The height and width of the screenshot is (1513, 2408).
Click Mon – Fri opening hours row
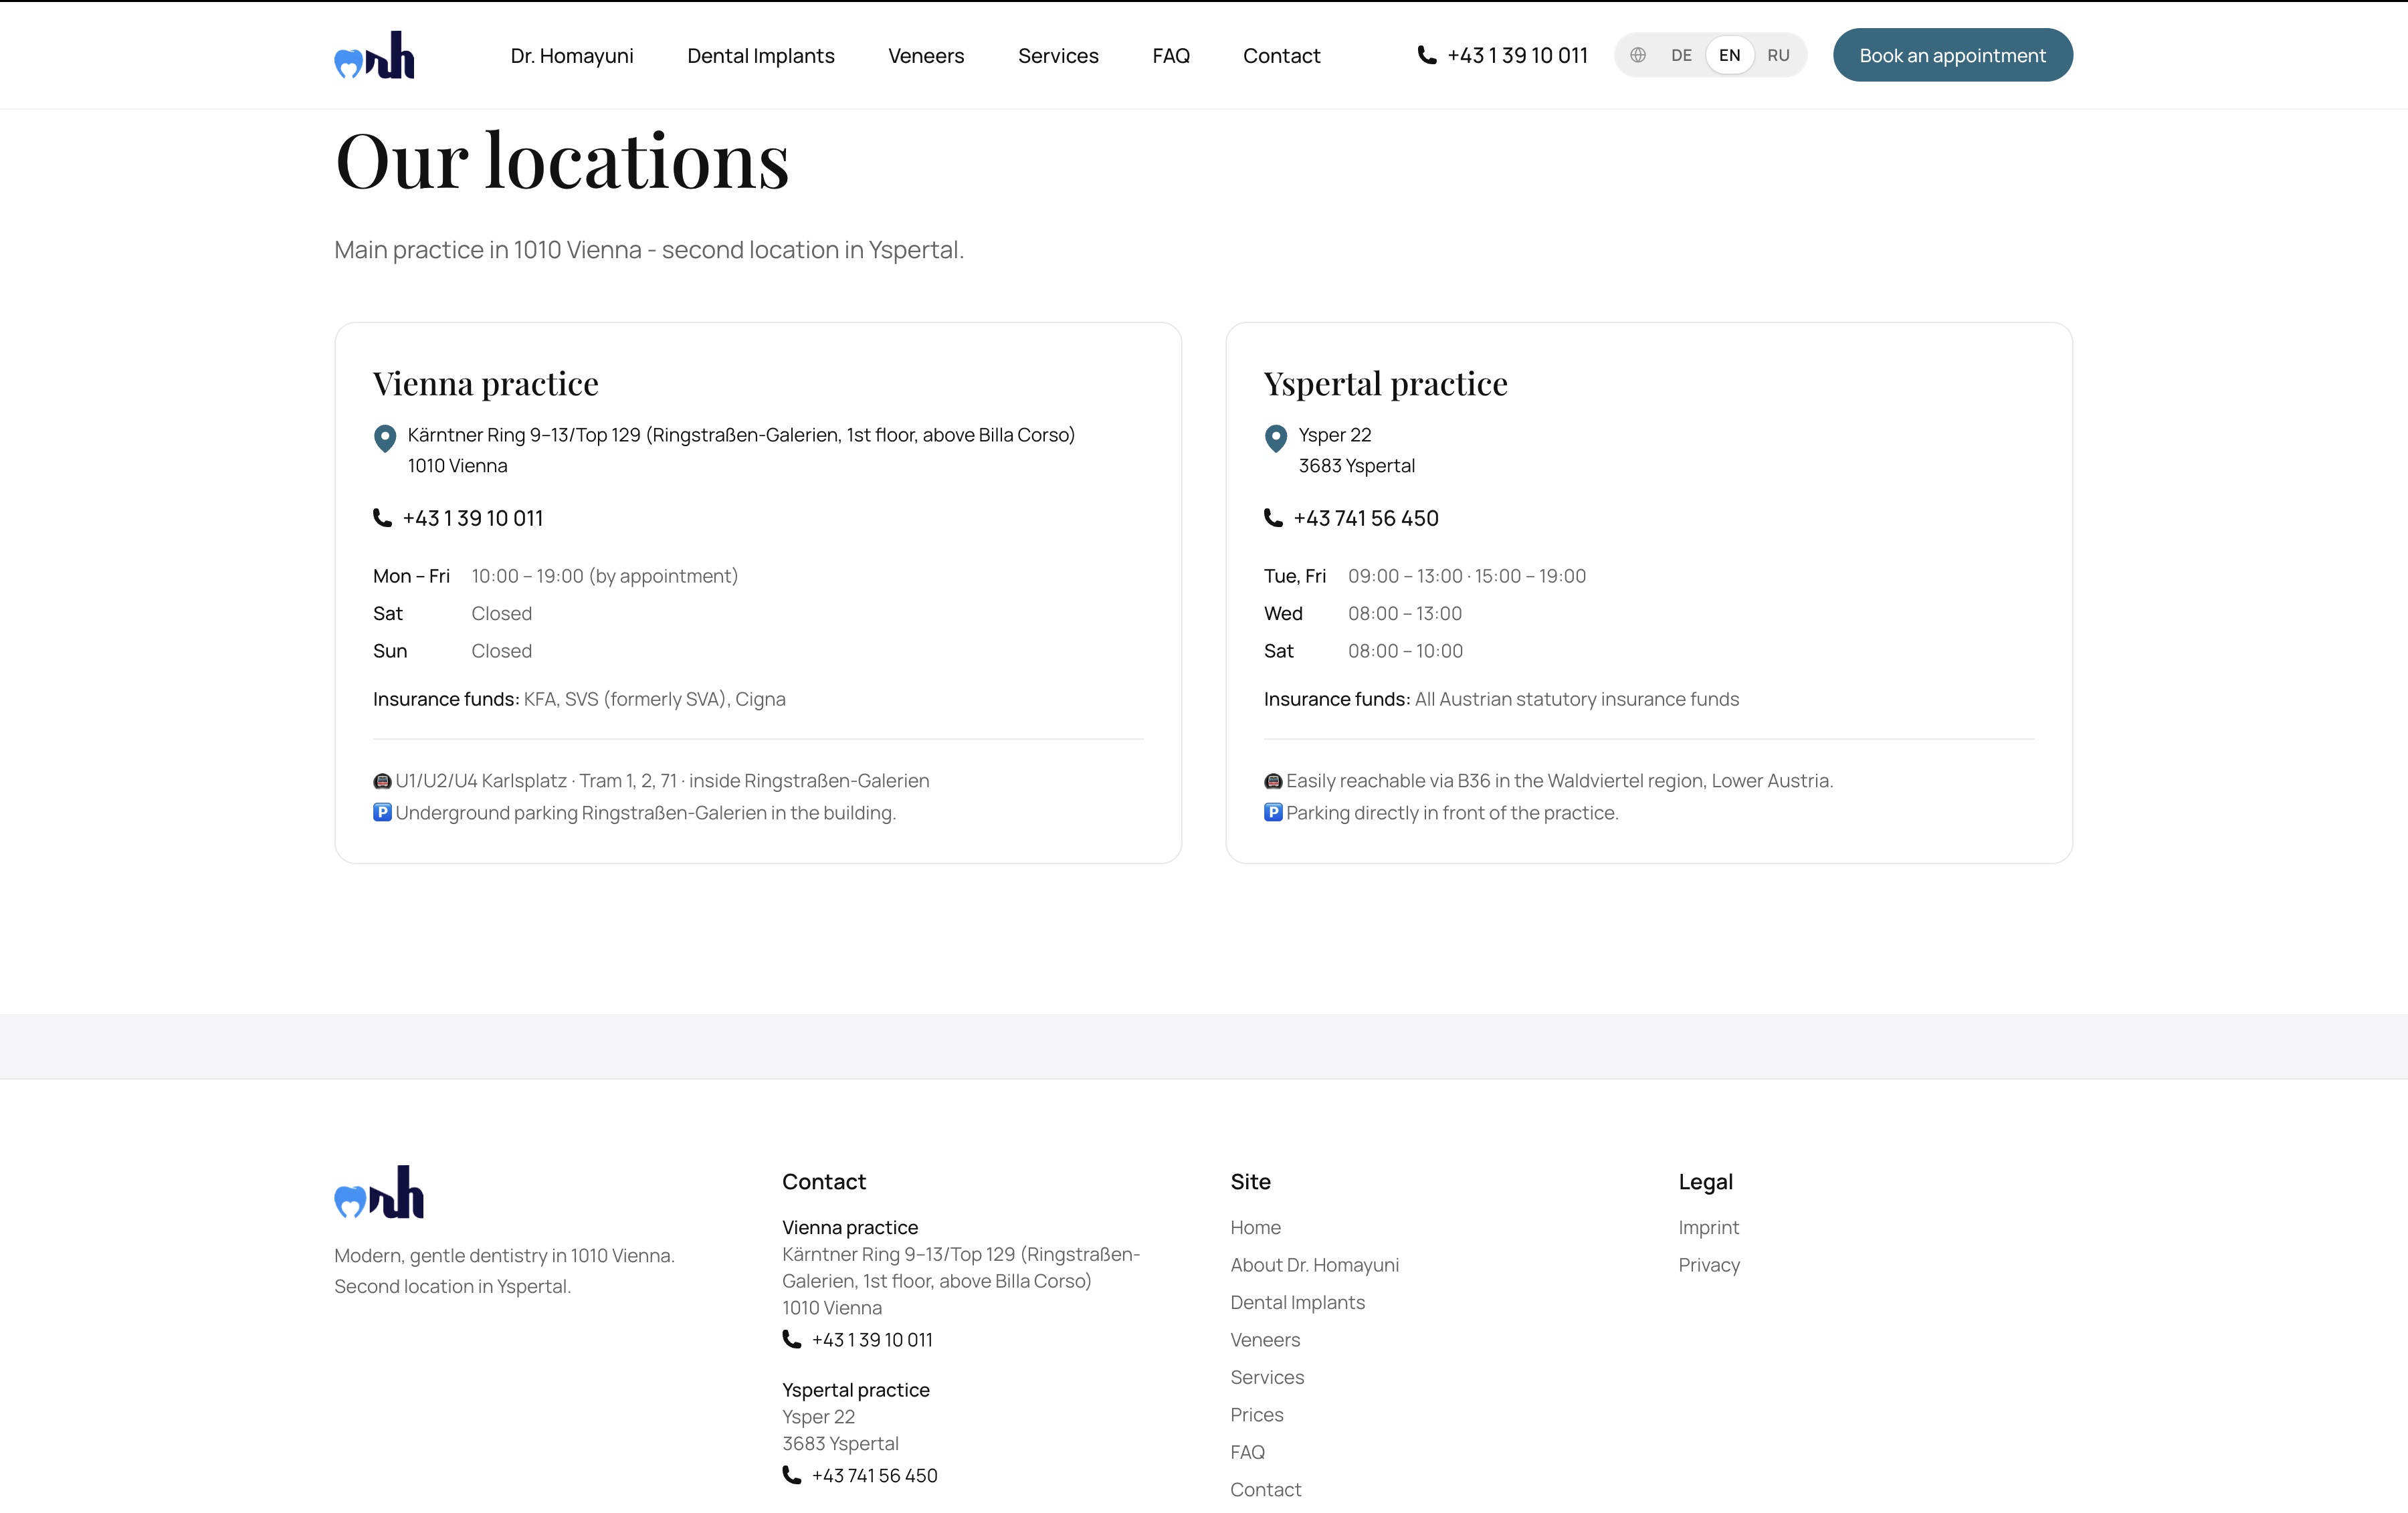pyautogui.click(x=556, y=576)
